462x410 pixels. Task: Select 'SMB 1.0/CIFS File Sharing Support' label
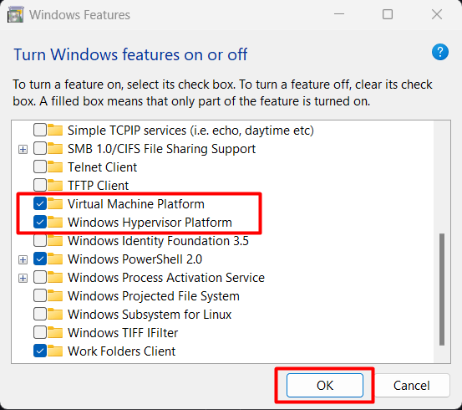click(x=161, y=149)
